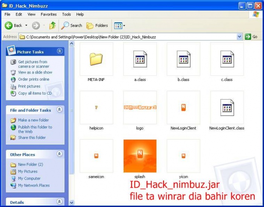Click the task pane scroll up arrow
Screen dimensions: 264x207
point(72,44)
